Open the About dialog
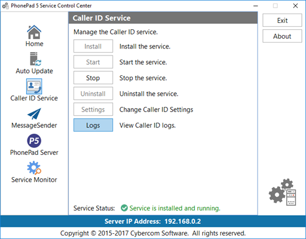The image size is (306, 239). 282,36
